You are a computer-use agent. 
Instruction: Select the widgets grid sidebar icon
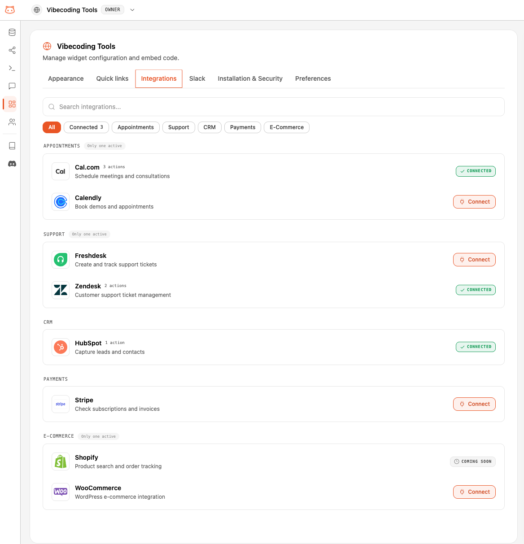[12, 104]
